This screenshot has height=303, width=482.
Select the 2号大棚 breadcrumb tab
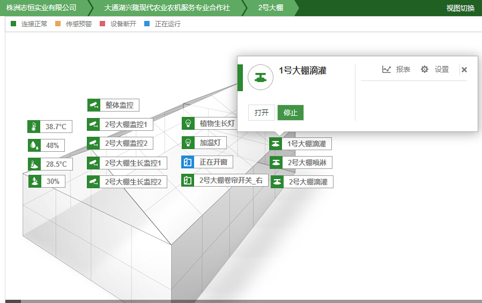click(270, 8)
